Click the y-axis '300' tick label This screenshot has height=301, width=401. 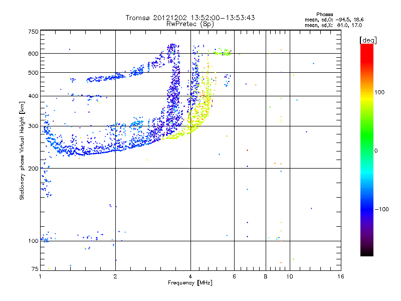click(33, 126)
